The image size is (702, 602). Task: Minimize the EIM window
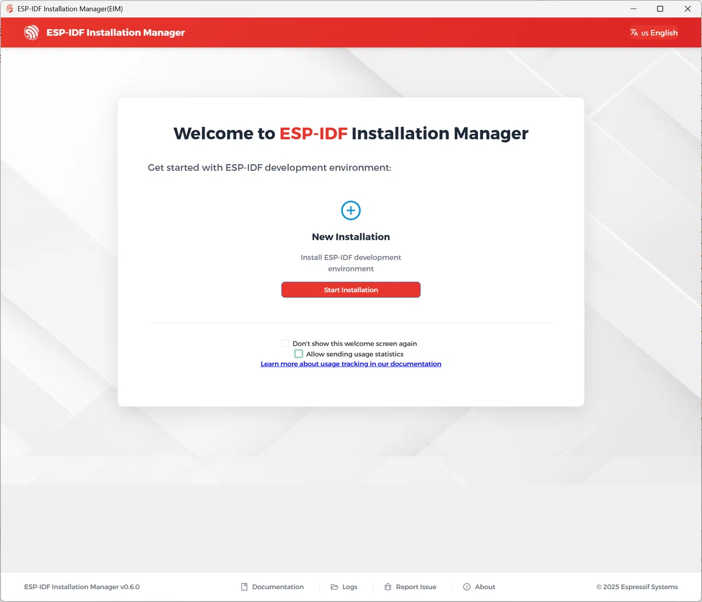click(634, 9)
